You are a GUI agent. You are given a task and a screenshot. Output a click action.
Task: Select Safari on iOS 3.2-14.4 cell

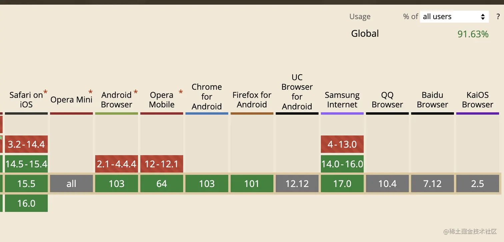pyautogui.click(x=26, y=144)
